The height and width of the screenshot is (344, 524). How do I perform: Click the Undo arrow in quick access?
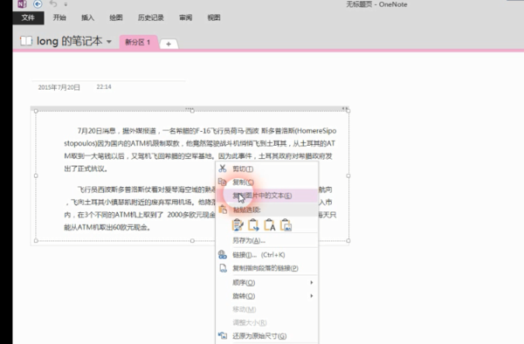pos(53,3)
